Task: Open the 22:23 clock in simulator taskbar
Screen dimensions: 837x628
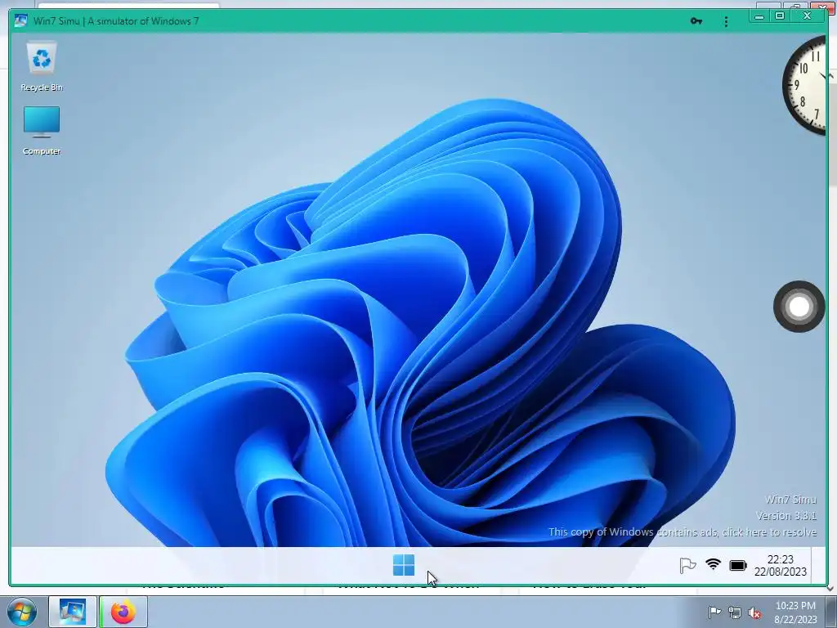Action: 780,565
